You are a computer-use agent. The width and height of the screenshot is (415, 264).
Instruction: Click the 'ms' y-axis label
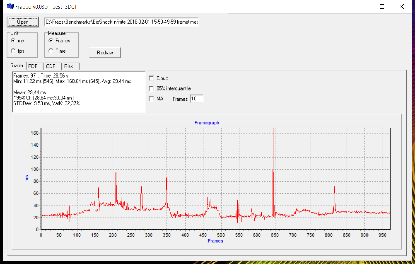[x=27, y=178]
